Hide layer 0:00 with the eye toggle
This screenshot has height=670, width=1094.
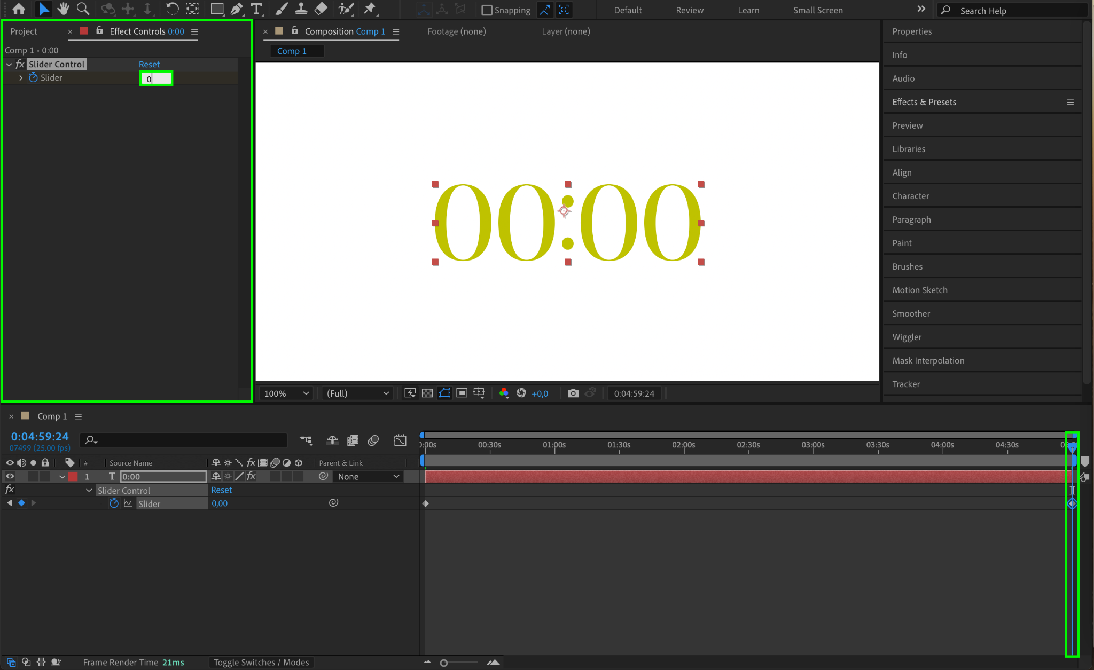coord(10,476)
